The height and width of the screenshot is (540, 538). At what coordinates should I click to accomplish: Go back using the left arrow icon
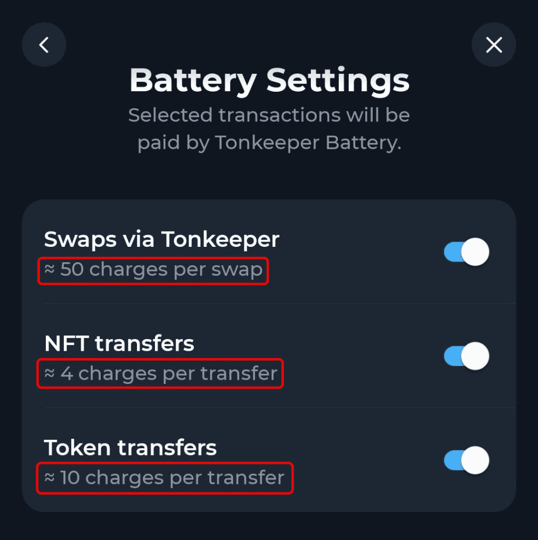tap(44, 45)
